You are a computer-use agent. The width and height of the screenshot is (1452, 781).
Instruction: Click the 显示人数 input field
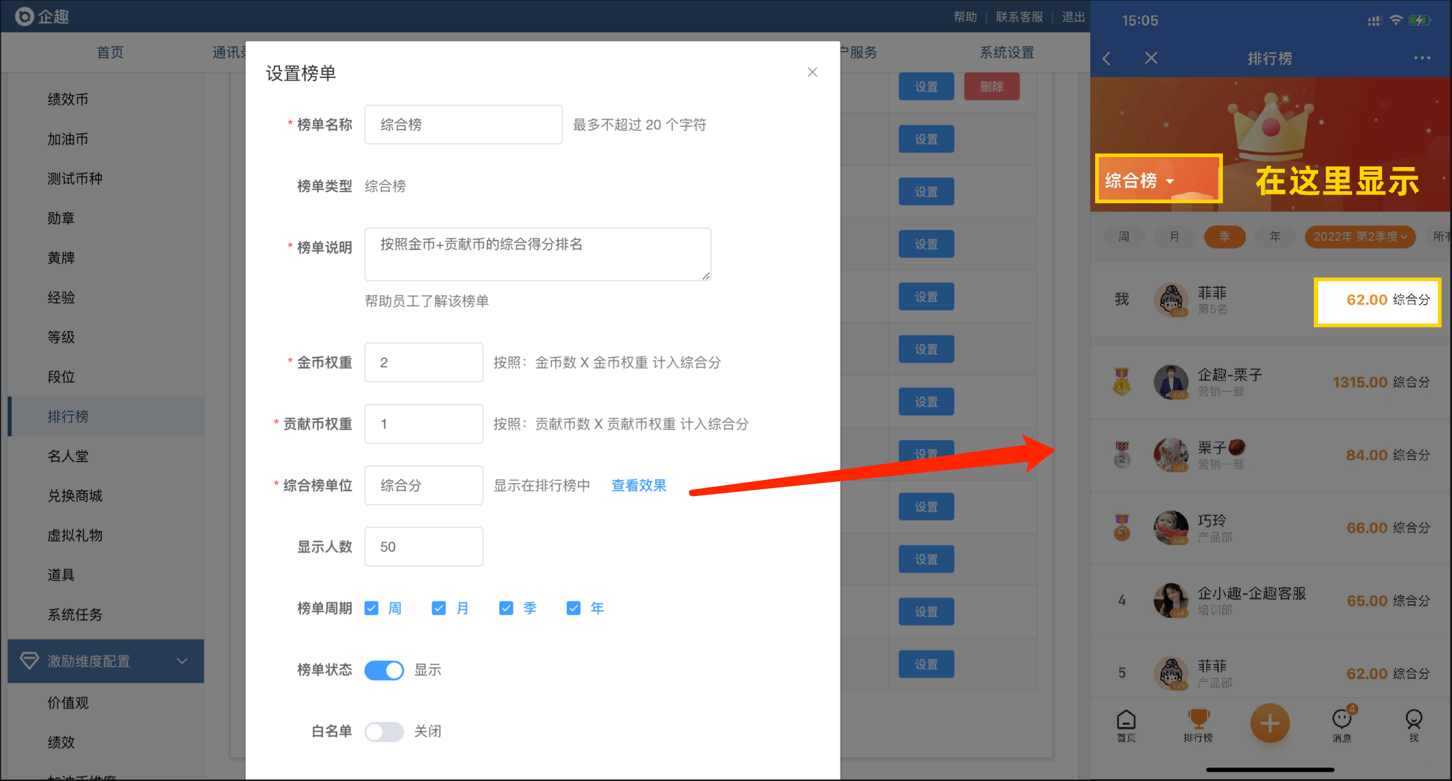coord(424,546)
